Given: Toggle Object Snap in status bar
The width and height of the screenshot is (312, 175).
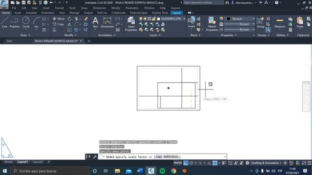Looking at the screenshot, I should (215, 163).
